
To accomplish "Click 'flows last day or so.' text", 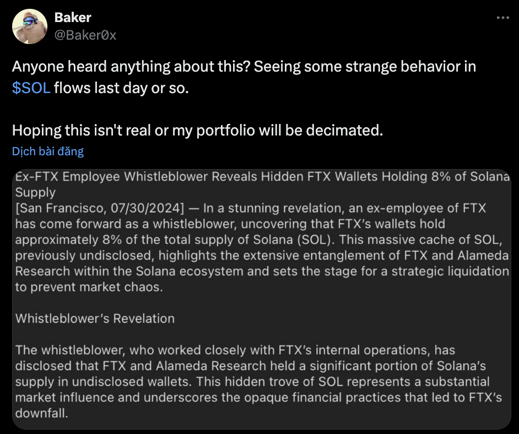I will [121, 88].
